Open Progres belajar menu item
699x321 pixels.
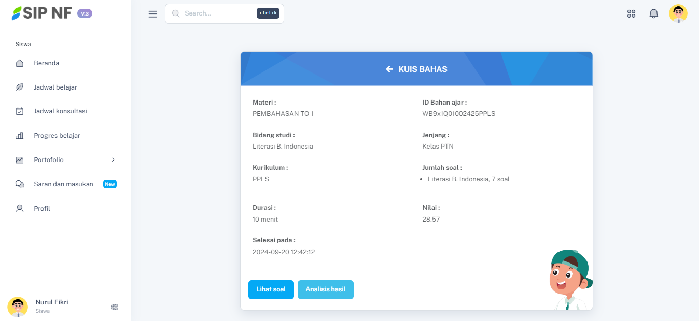point(57,136)
